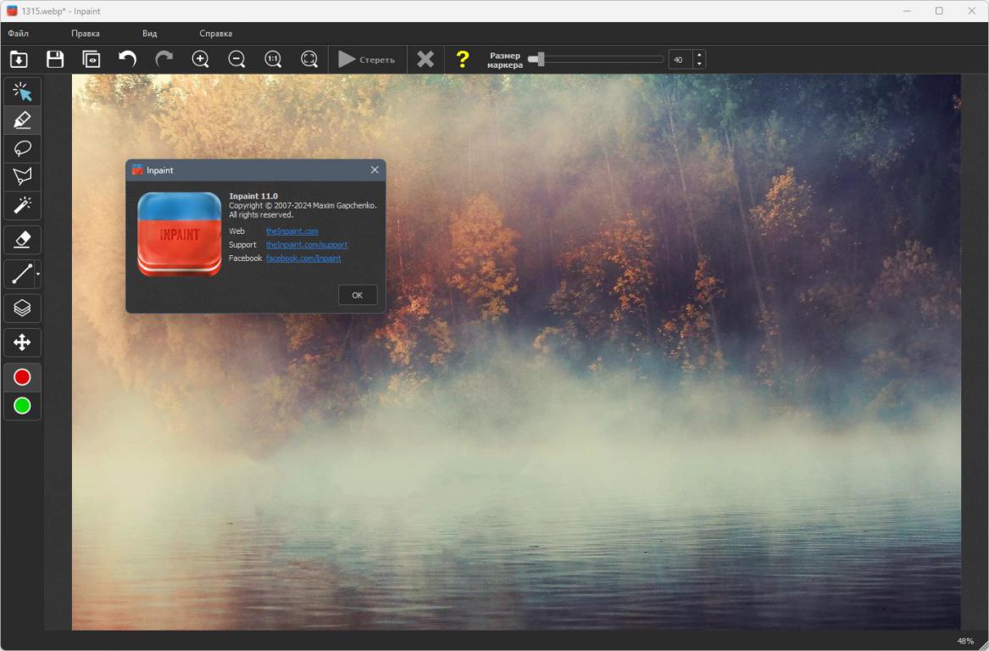Switch to the green marker color
Viewport: 989px width, 651px height.
tap(23, 406)
